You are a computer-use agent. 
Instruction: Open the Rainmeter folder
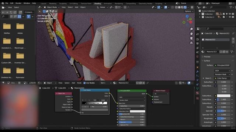pyautogui.click(x=20, y=73)
